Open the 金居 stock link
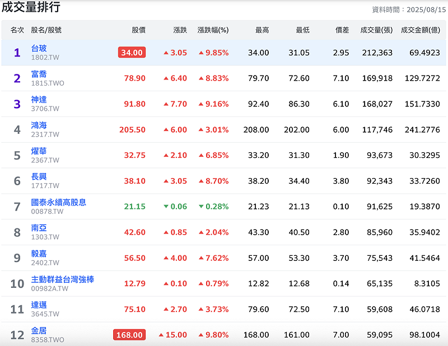Screen dimensions: 448x346 [39, 330]
